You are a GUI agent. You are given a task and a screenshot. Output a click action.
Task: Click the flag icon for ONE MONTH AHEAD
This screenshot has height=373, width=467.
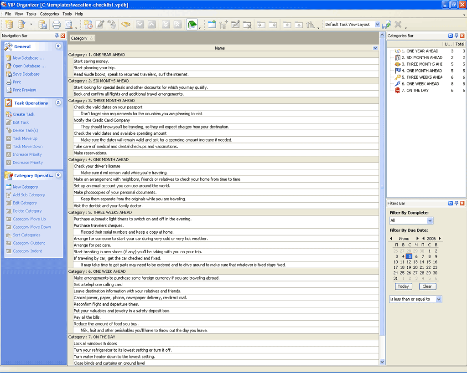click(x=398, y=71)
